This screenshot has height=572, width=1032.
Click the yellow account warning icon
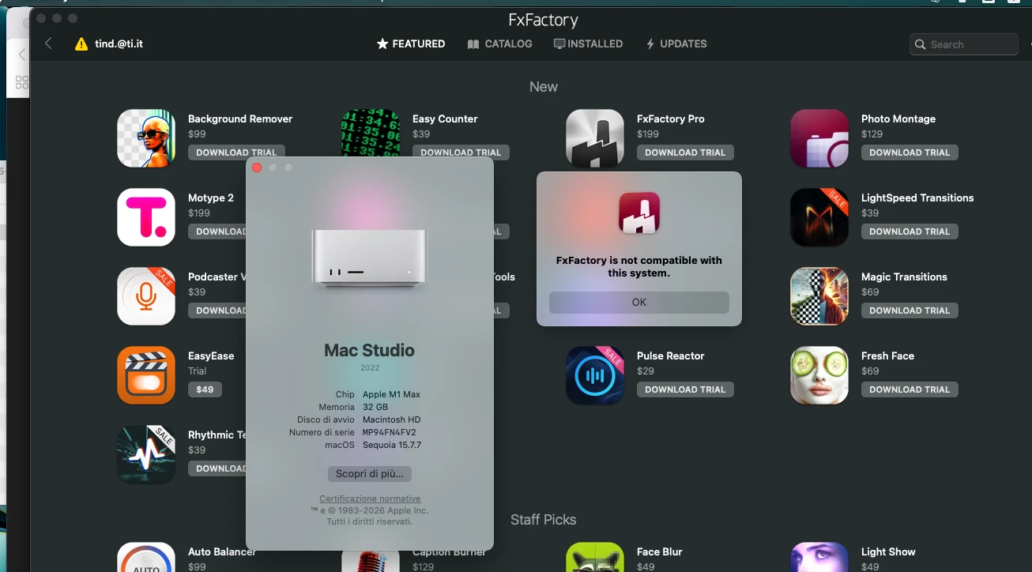(x=81, y=44)
